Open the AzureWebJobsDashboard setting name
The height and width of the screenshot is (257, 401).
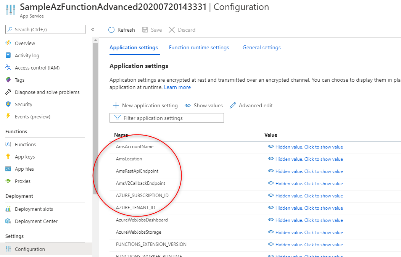point(142,220)
